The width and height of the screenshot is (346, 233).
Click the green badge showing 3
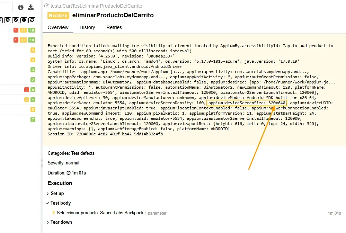33,70
